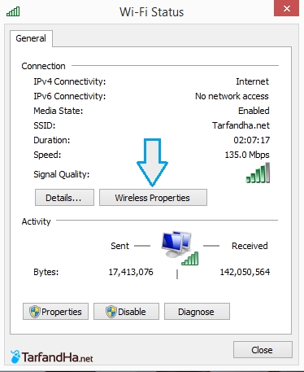Image resolution: width=304 pixels, height=372 pixels.
Task: Click the Details... button
Action: 64,198
